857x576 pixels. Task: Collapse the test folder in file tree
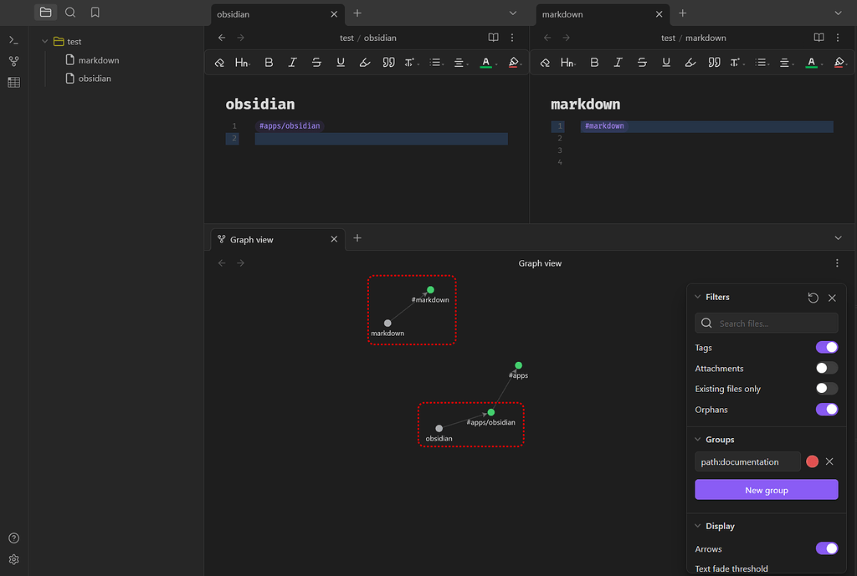coord(45,42)
